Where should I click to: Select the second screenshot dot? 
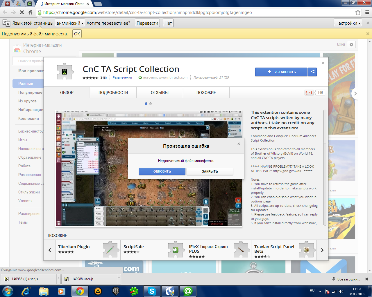150,104
